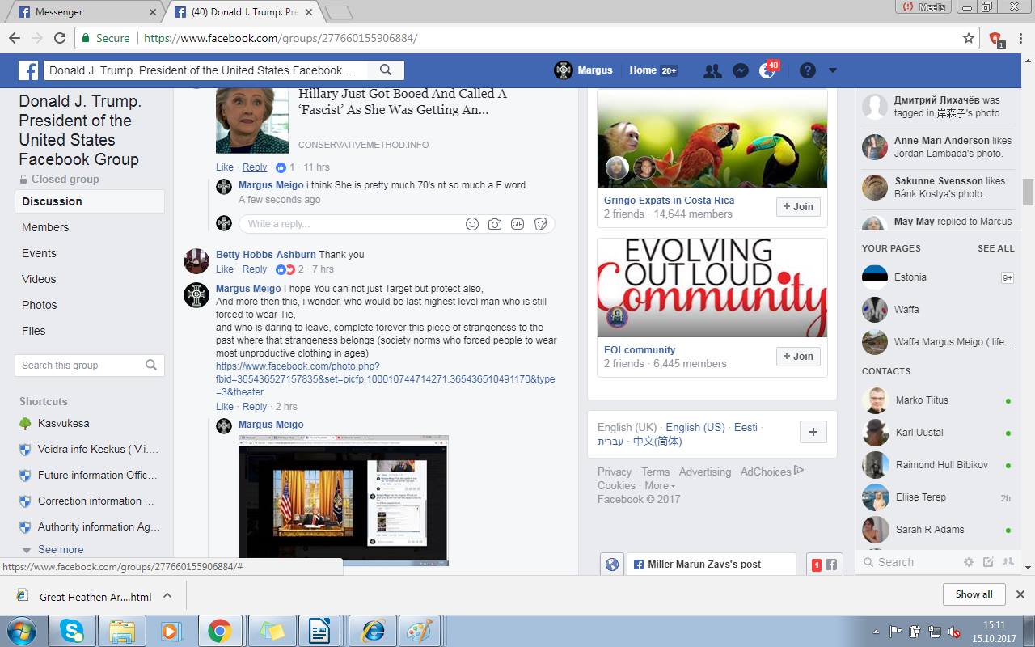
Task: Go back with the browser back arrow
Action: click(x=15, y=38)
